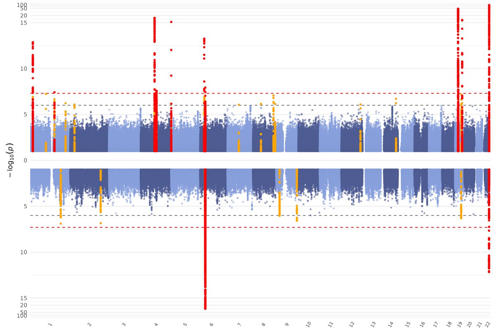Image resolution: width=496 pixels, height=331 pixels.
Task: Click the chromosome 21 x-axis label
Action: coord(479,324)
